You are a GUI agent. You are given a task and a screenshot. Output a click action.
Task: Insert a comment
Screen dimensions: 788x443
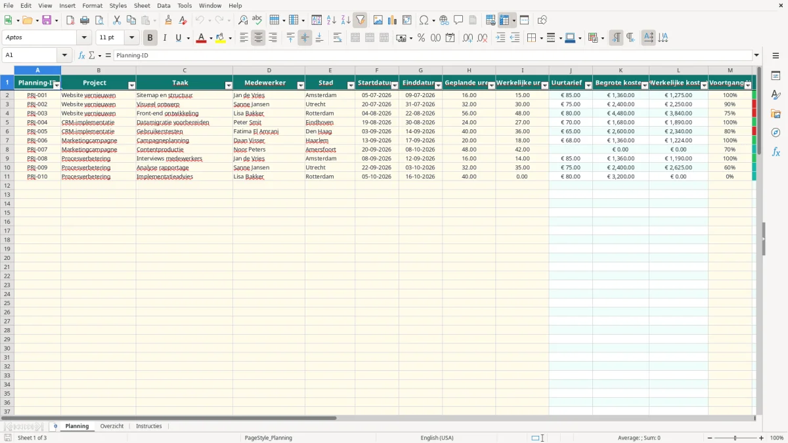pyautogui.click(x=458, y=20)
